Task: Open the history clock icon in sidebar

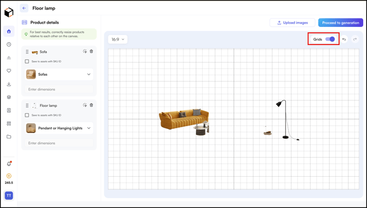Action: click(x=9, y=44)
